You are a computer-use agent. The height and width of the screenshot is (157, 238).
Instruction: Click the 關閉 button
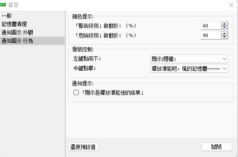point(217,147)
